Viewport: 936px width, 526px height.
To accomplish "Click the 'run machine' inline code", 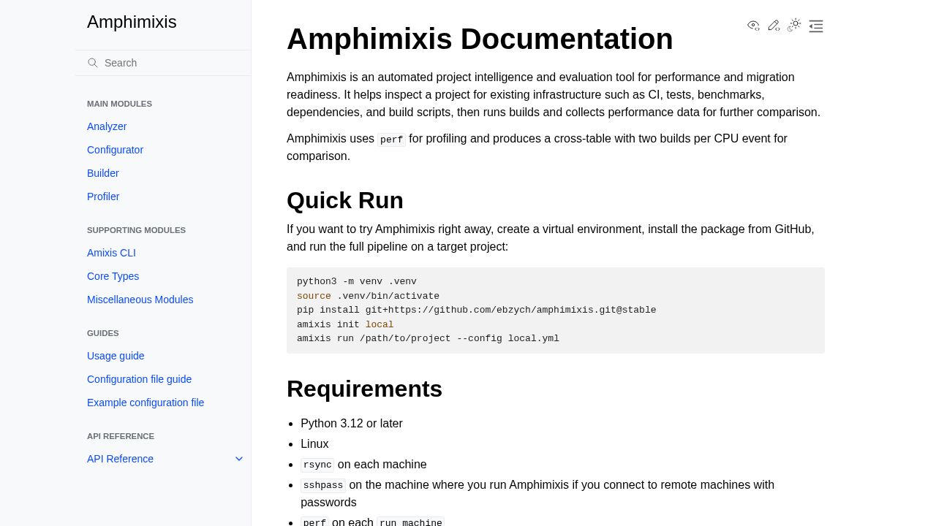I will (x=410, y=522).
